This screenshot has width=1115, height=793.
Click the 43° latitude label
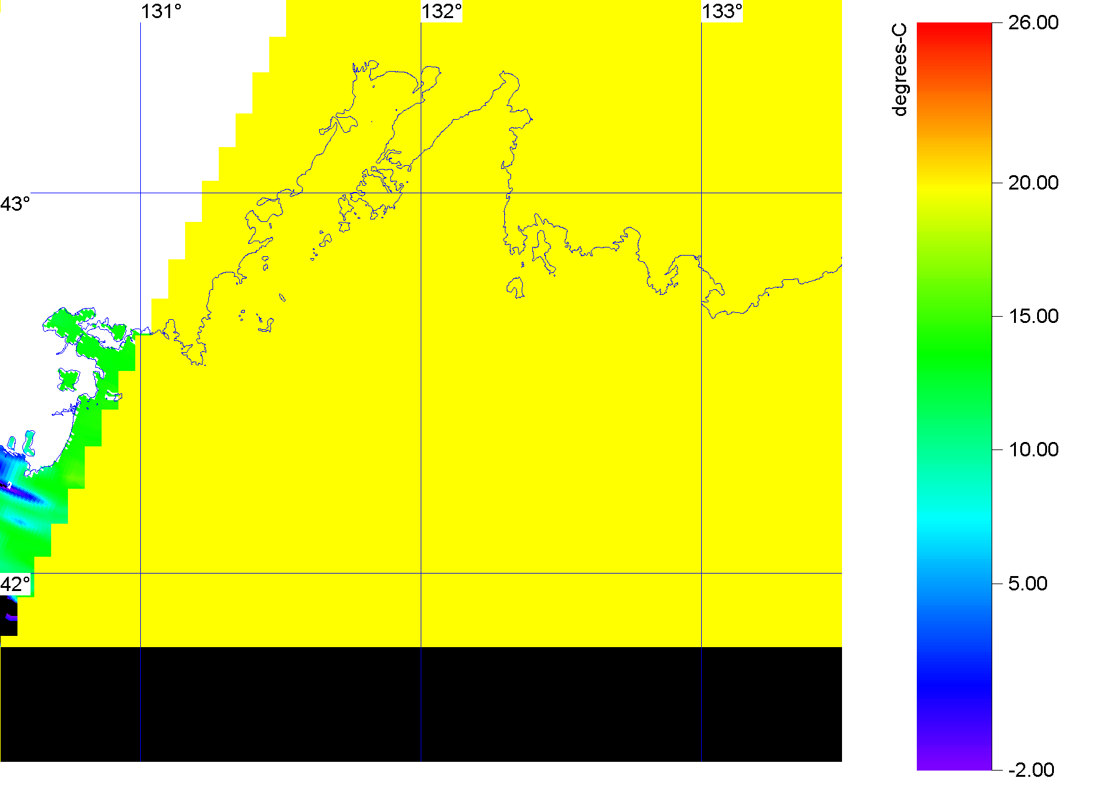pyautogui.click(x=15, y=204)
